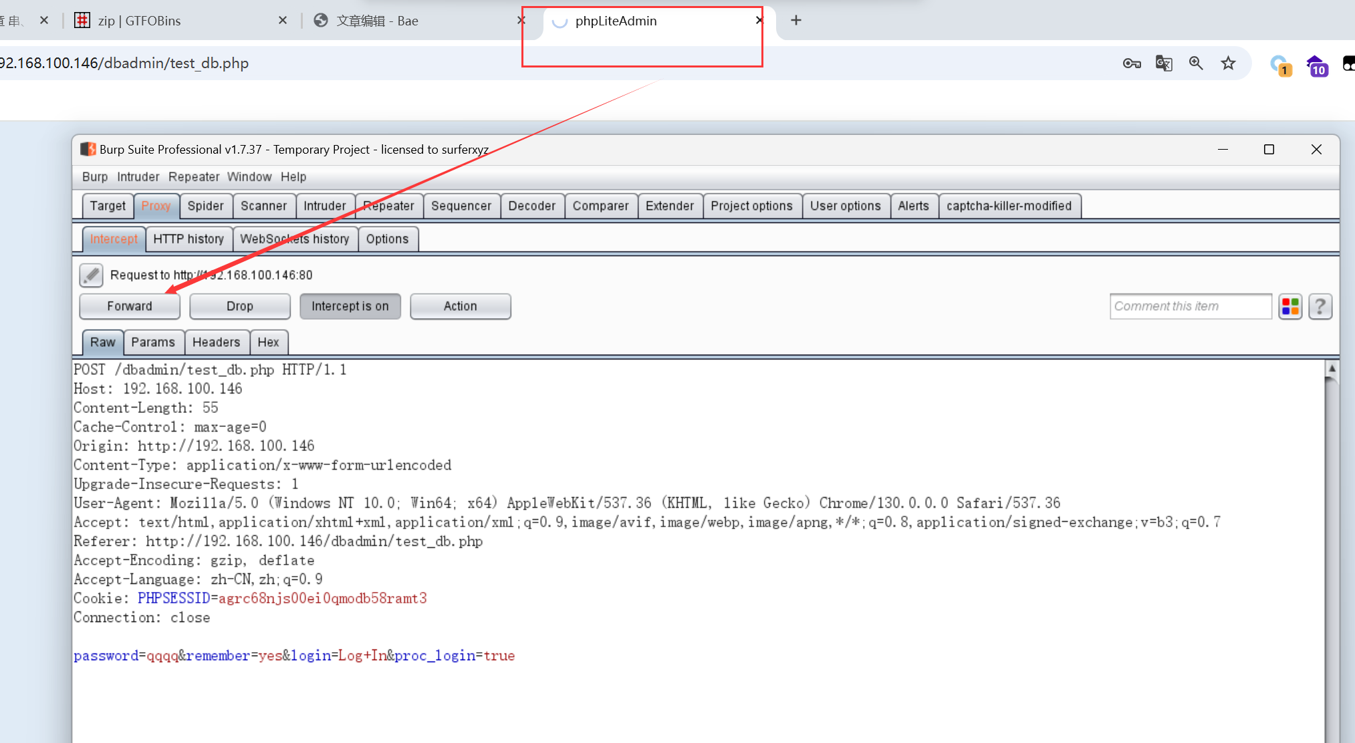1355x743 pixels.
Task: Click the POST /dbadmin/test_db.php request line
Action: (x=210, y=369)
